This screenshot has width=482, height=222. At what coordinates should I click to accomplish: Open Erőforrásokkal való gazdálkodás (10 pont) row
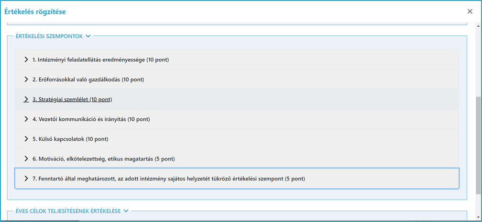point(237,80)
